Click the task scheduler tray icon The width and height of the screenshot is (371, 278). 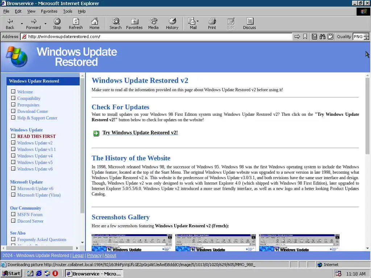338,274
